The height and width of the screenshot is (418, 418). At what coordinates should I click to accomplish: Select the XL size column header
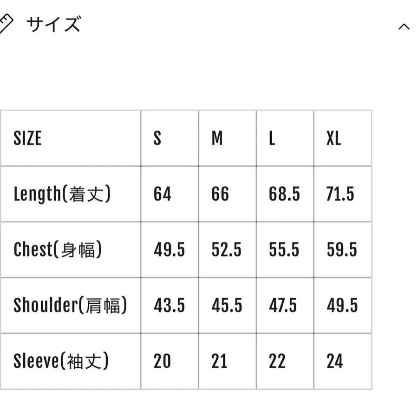(343, 138)
